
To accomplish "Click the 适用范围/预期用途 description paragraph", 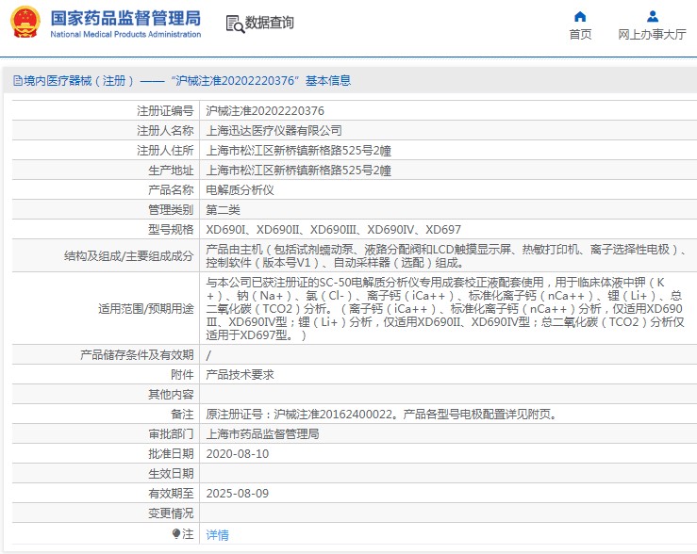I will click(445, 308).
